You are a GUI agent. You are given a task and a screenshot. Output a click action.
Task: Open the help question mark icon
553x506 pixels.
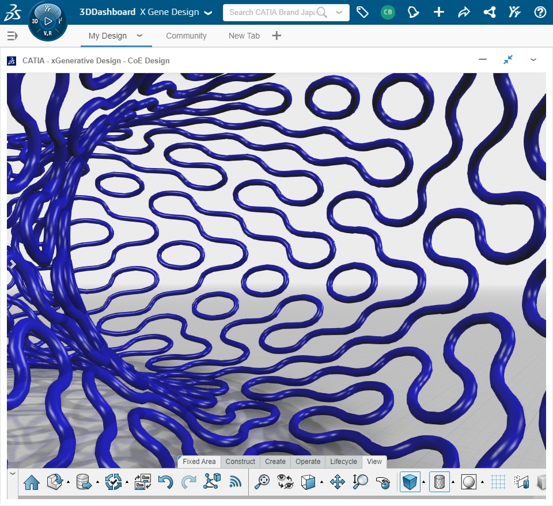[540, 12]
